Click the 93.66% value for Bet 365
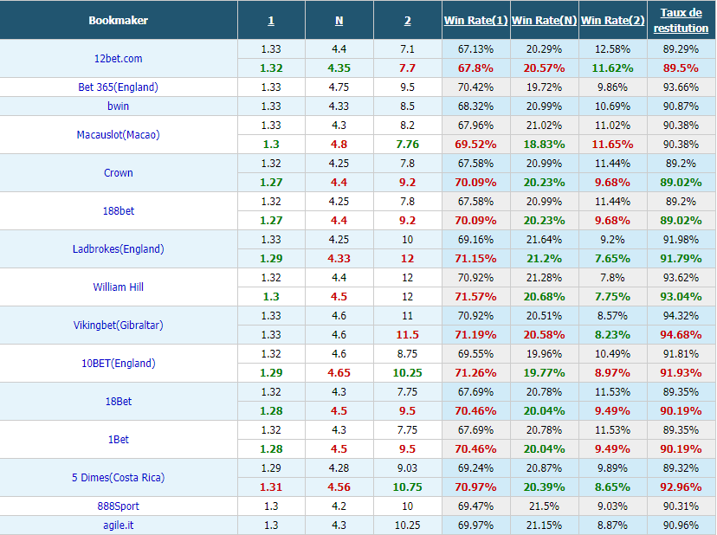717x535 pixels. click(681, 87)
